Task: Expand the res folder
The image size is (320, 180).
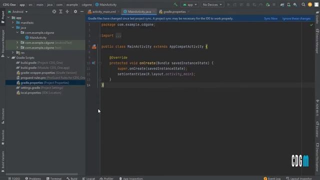Action: (13, 52)
